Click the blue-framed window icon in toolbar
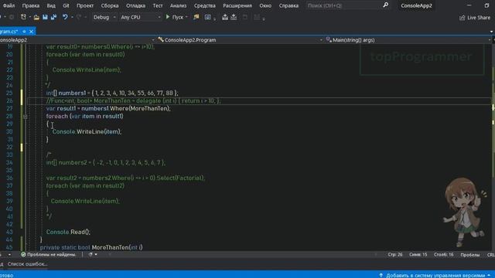 pyautogui.click(x=208, y=17)
